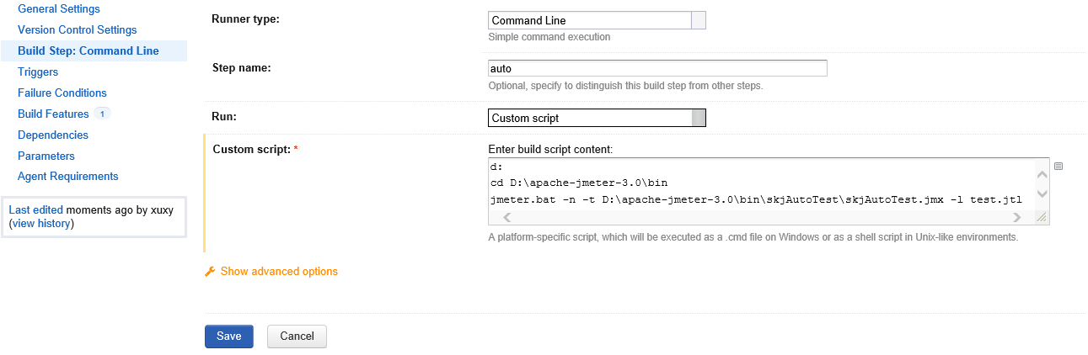This screenshot has width=1088, height=355.
Task: Open Build Features settings
Action: 53,114
